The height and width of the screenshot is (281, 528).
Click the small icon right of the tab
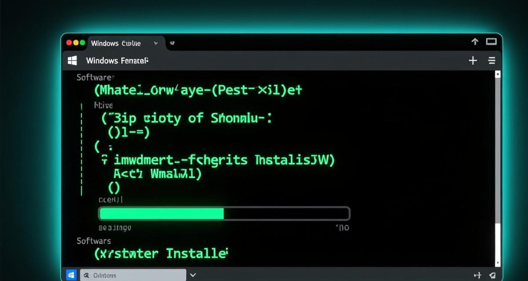[x=172, y=43]
